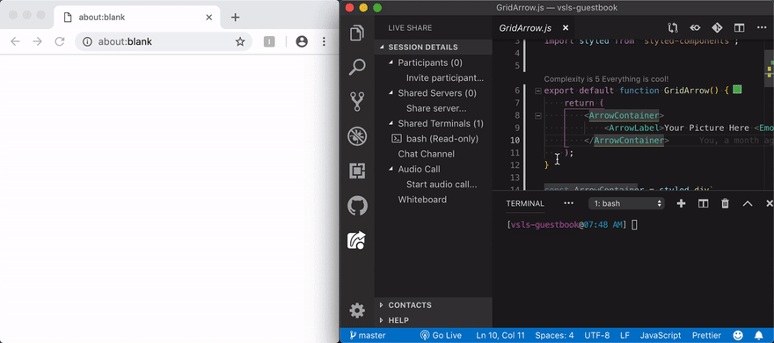The width and height of the screenshot is (774, 343).
Task: Expand the Help section
Action: [x=382, y=320]
